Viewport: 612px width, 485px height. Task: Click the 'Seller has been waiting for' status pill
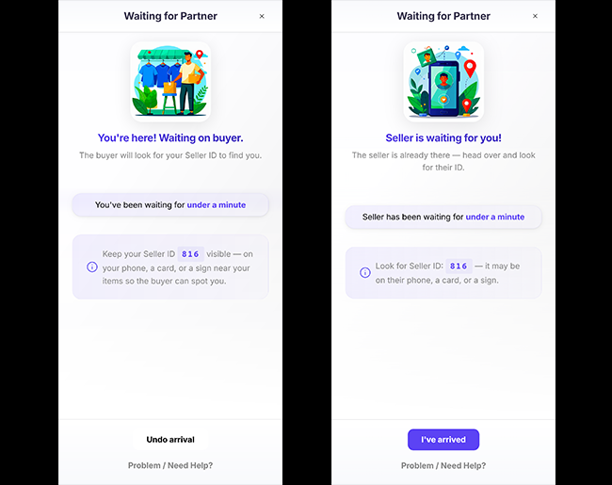(x=443, y=217)
